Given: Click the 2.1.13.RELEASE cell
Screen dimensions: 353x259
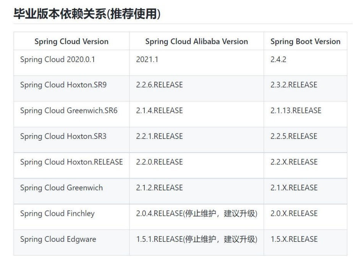Looking at the screenshot, I should click(x=296, y=111).
